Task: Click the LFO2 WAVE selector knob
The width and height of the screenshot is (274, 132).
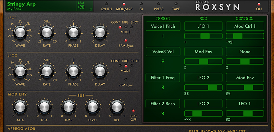Action: [20, 71]
